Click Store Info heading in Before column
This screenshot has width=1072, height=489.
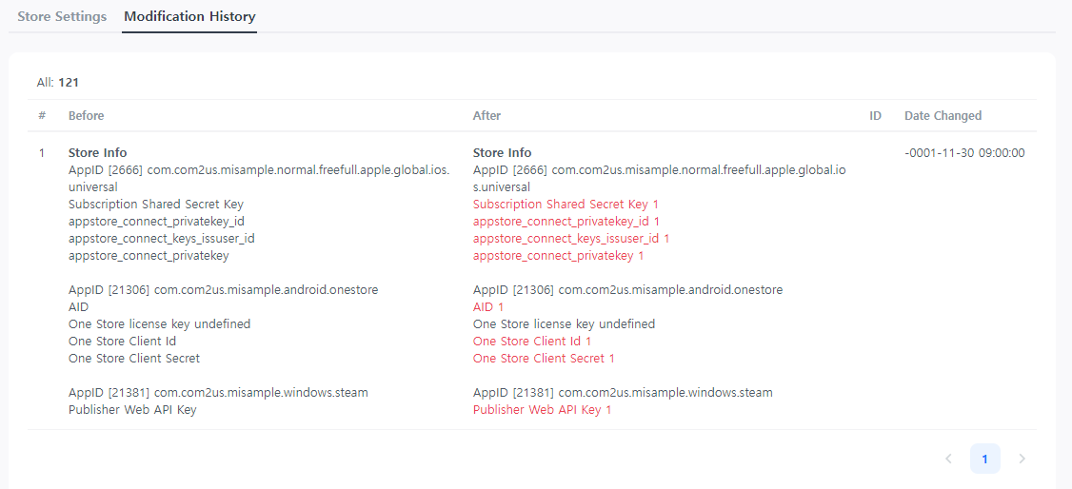point(97,152)
